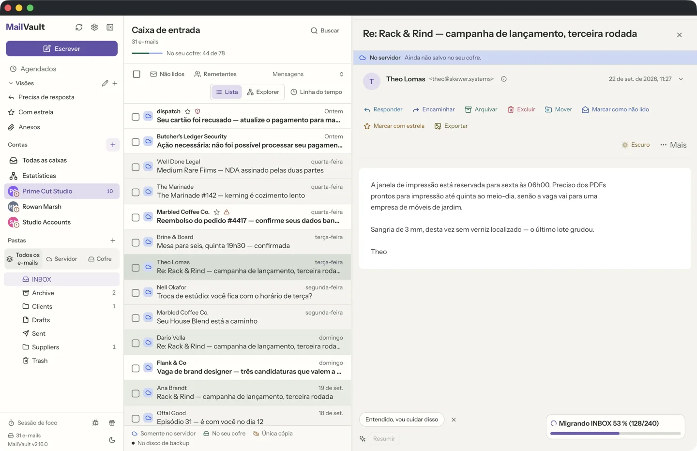Viewport: 697px width, 451px height.
Task: Click the Excluir delete action
Action: pyautogui.click(x=521, y=109)
